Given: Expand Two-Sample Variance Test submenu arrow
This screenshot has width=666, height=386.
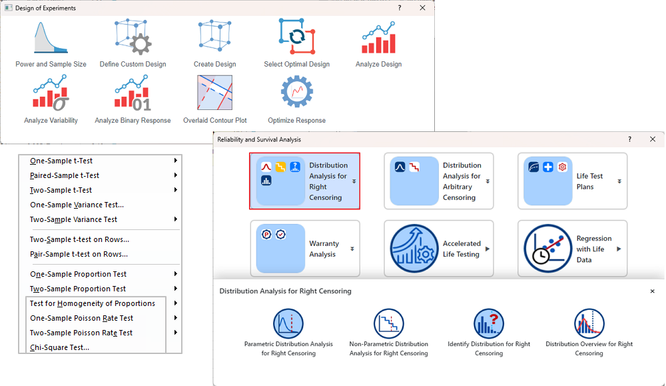Looking at the screenshot, I should pos(175,219).
